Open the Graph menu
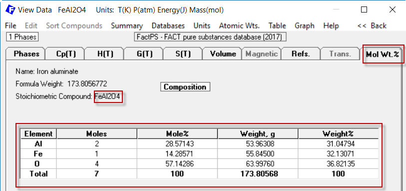Screen dimensions: 406x191 [x=305, y=25]
